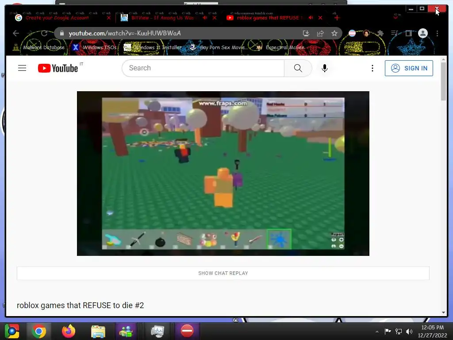Focus the YouTube Search input field
Image resolution: width=453 pixels, height=340 pixels.
pos(203,68)
